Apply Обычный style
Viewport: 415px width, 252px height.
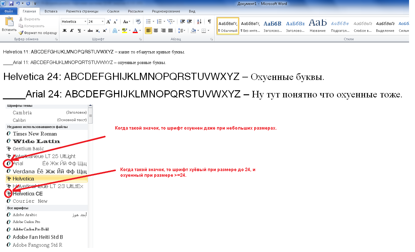(x=228, y=26)
